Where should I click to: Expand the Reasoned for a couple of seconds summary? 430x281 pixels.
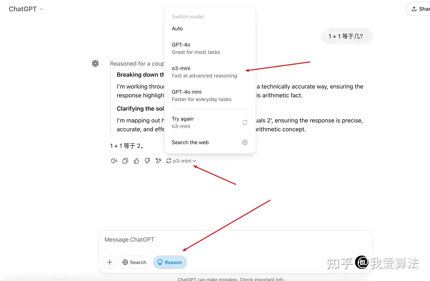click(137, 63)
